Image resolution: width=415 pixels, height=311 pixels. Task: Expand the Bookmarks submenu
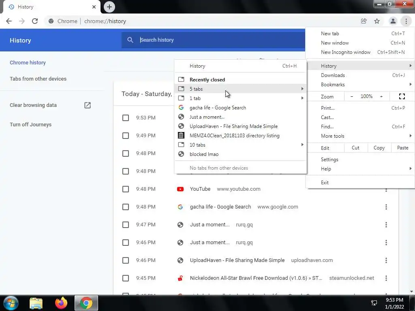coord(360,85)
